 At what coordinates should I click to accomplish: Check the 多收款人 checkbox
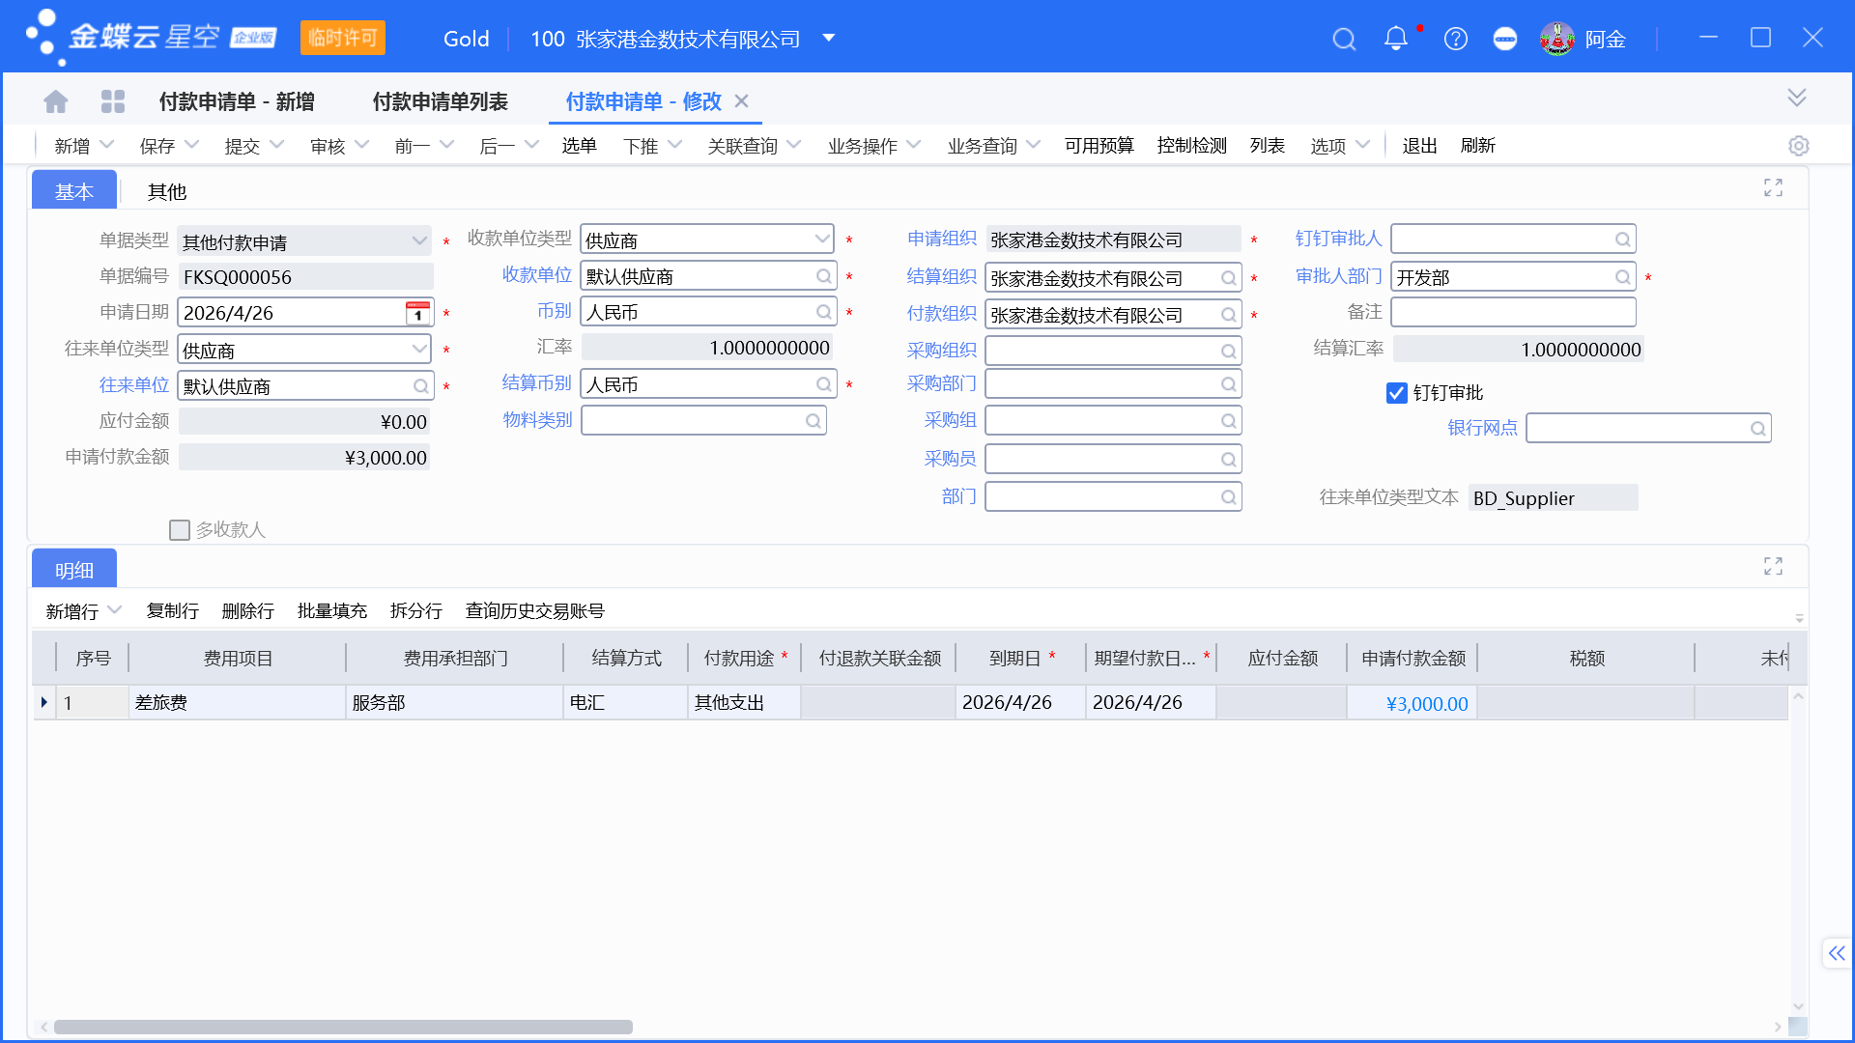pyautogui.click(x=179, y=530)
